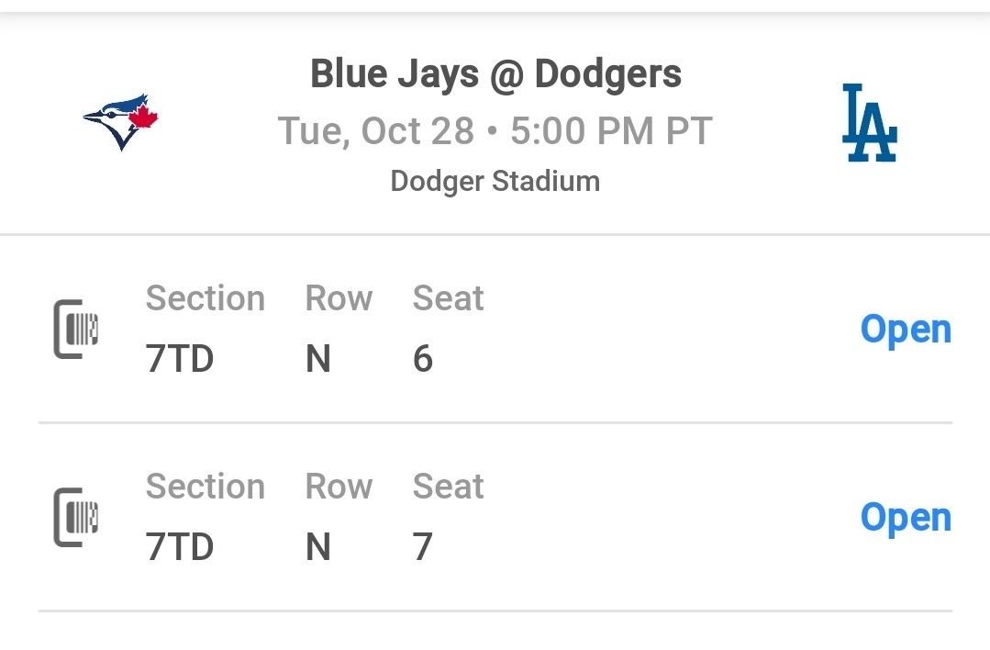Select Section value 7TD on first ticket
Viewport: 990px width, 650px height.
180,359
